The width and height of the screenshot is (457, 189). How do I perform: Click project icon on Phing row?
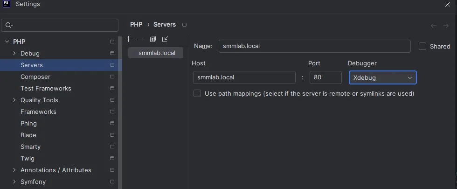pyautogui.click(x=112, y=123)
